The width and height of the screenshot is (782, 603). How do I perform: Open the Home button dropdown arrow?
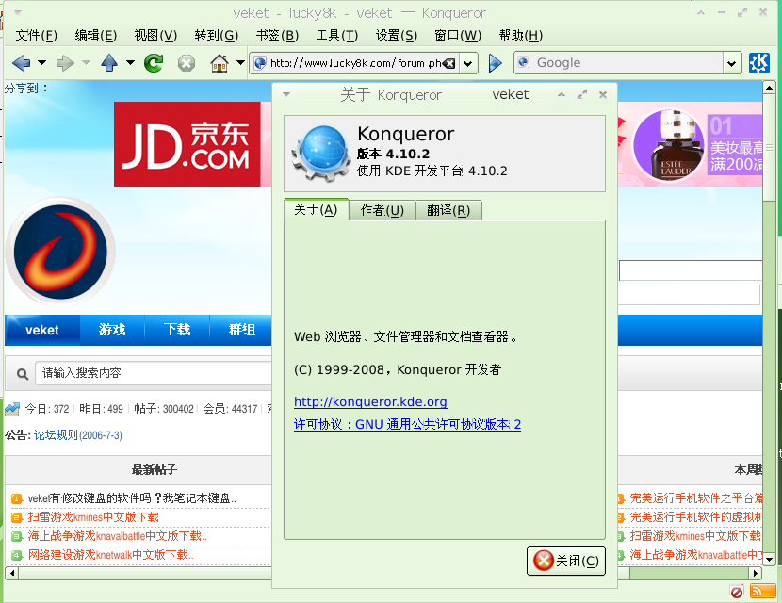(x=240, y=63)
